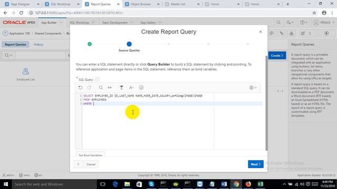Image resolution: width=337 pixels, height=189 pixels.
Task: Click the language en footer link
Action: coord(38,175)
